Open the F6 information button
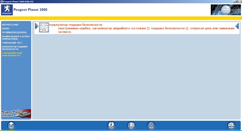Image resolution: width=242 pixels, height=131 pixels. tap(111, 125)
